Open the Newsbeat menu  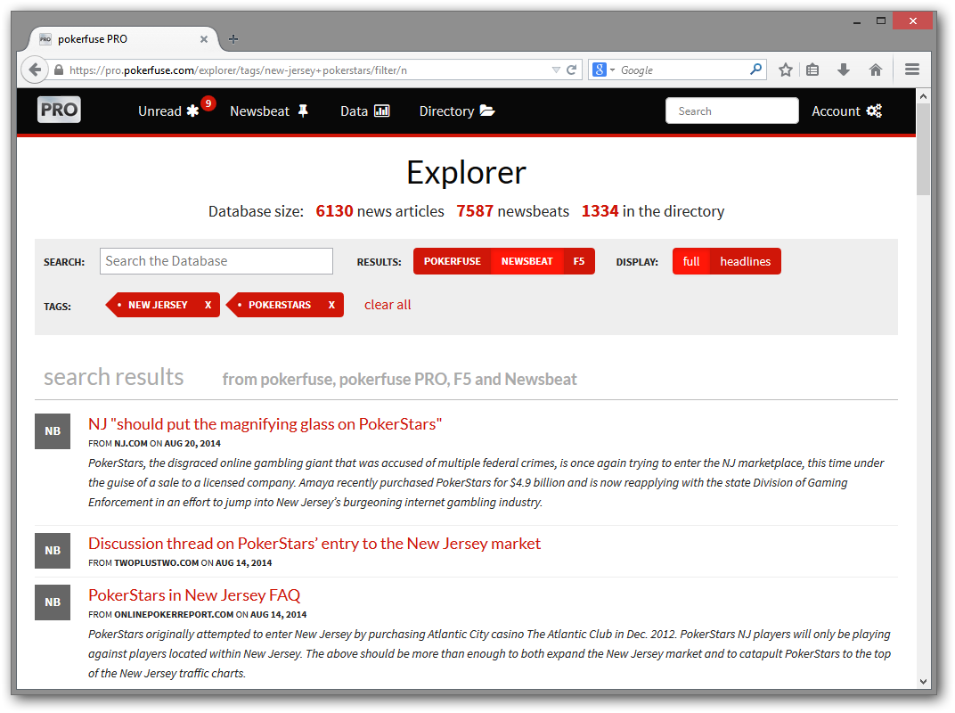click(x=269, y=111)
